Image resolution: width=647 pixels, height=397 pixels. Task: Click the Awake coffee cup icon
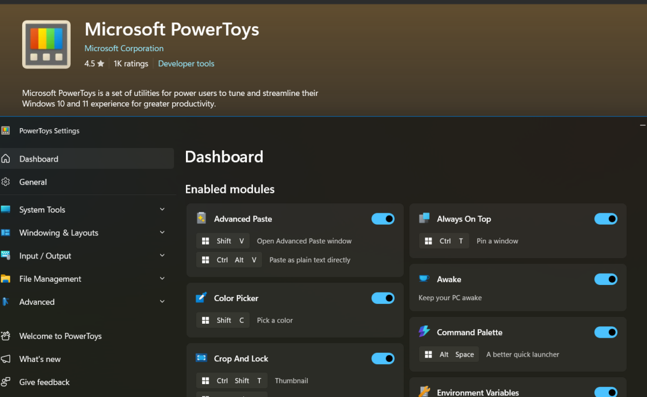pos(424,278)
